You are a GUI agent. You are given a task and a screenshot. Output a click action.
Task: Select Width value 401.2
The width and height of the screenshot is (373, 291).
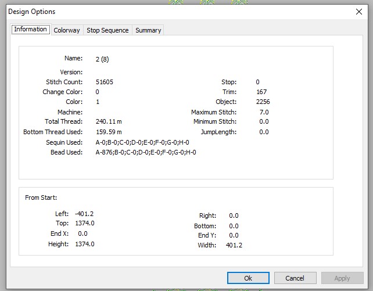[x=234, y=245]
